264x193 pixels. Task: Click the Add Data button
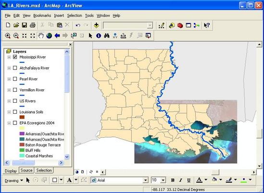[x=96, y=25]
